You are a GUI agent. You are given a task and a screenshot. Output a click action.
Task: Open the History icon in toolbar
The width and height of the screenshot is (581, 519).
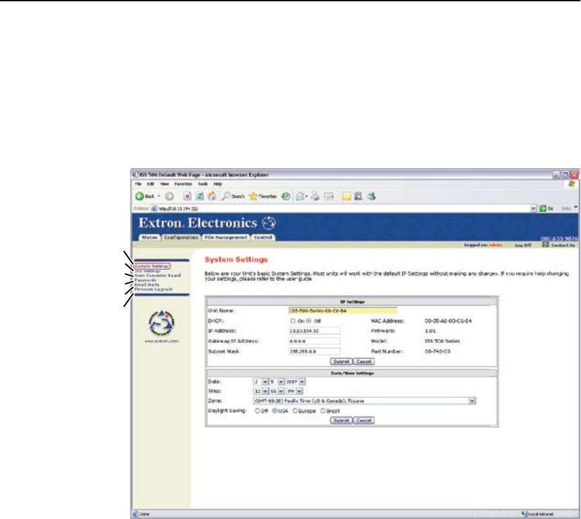tap(285, 197)
